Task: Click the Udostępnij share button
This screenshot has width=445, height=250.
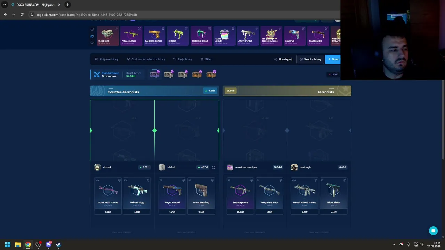Action: (283, 59)
